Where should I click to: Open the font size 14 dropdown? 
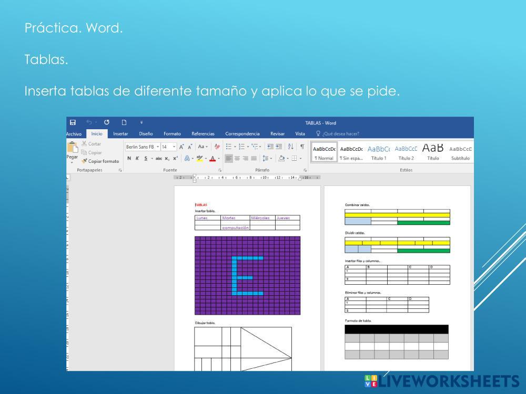pos(174,147)
